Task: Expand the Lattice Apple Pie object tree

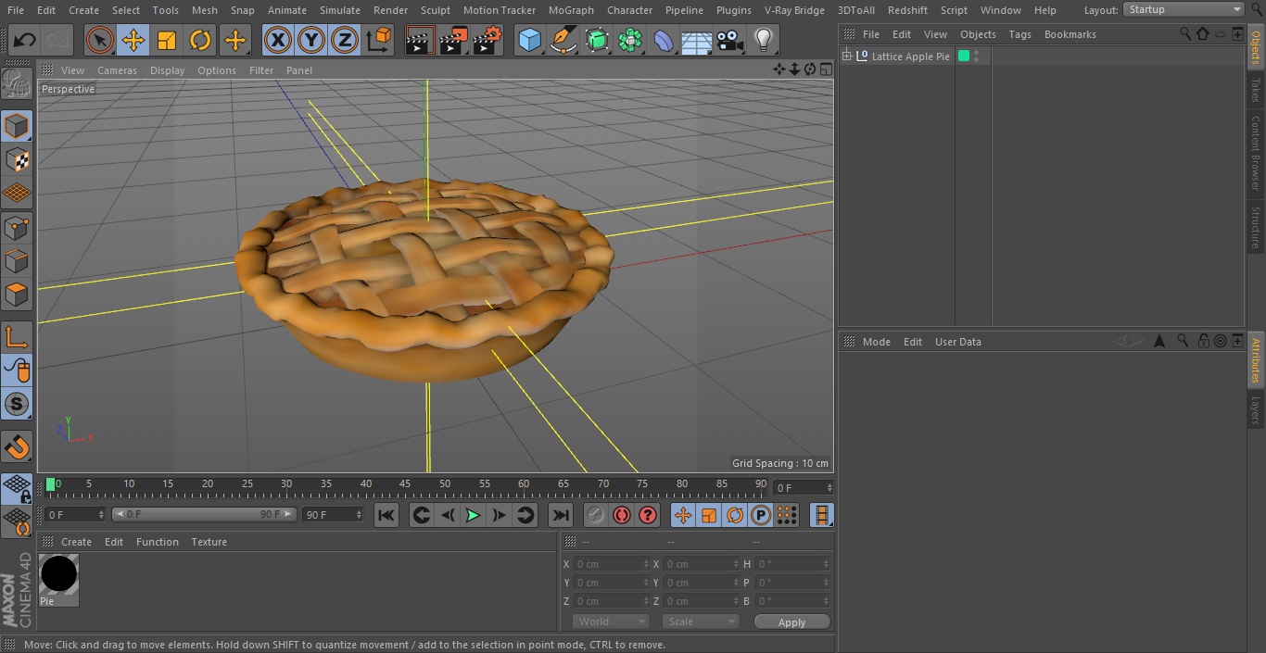Action: click(x=846, y=57)
